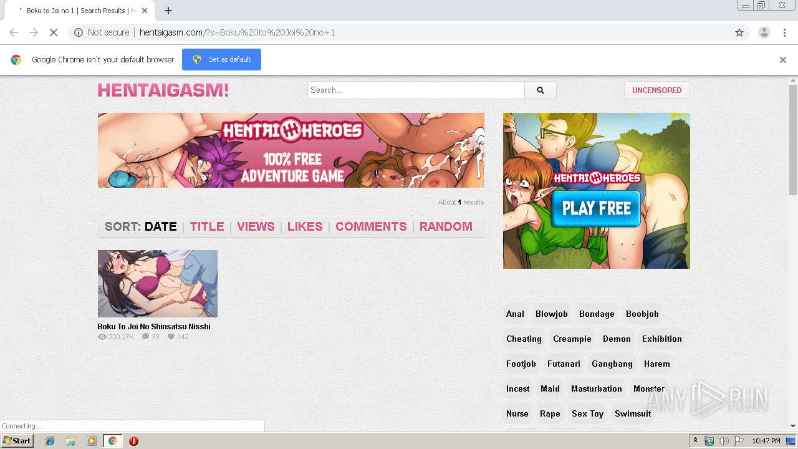
Task: Click the PLAY FREE sidebar advertisement
Action: click(597, 191)
